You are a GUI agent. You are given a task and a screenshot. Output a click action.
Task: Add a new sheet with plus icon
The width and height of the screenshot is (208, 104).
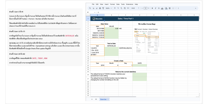tap(92, 99)
